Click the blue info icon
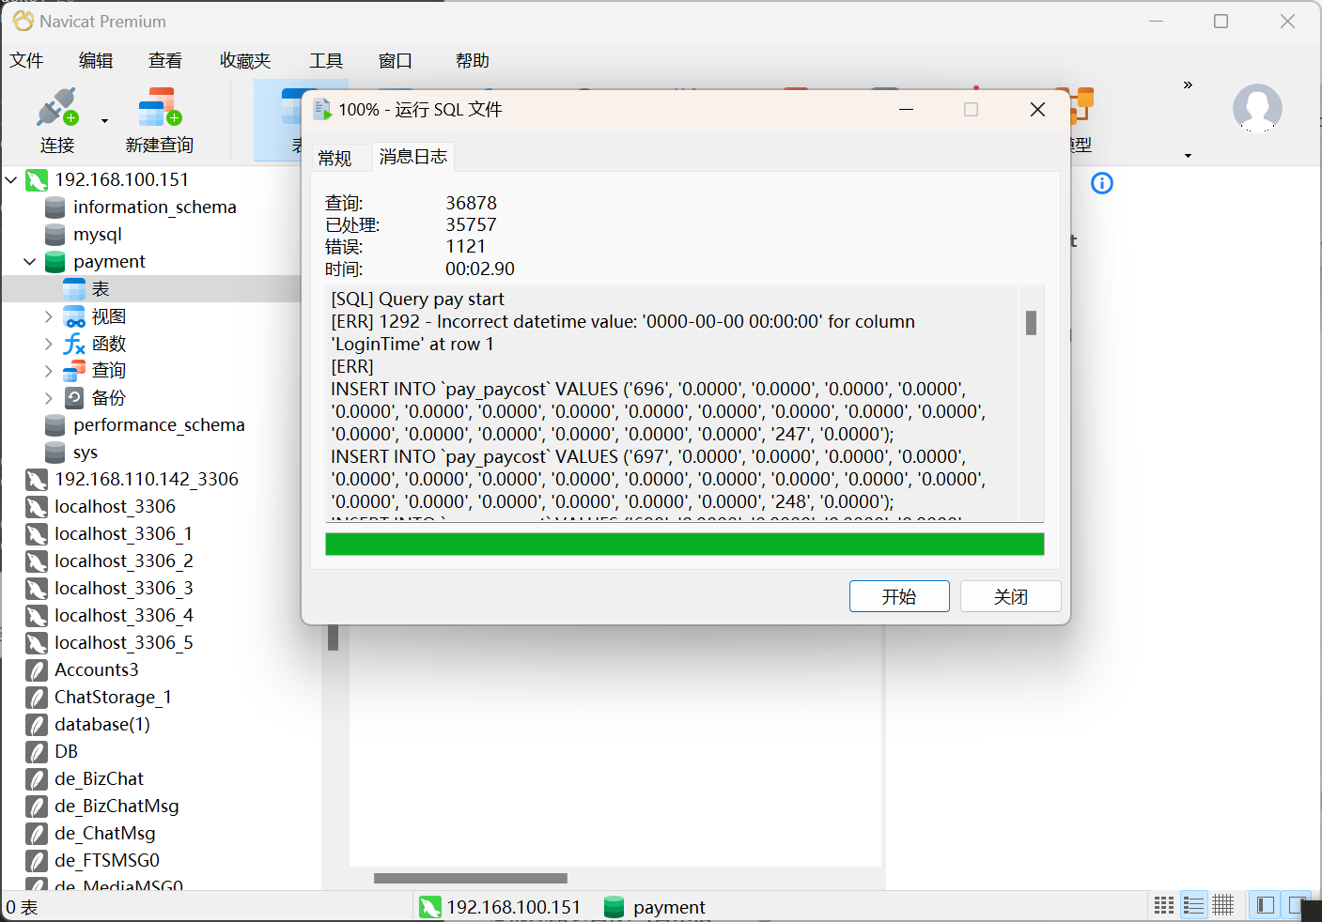 1102,183
